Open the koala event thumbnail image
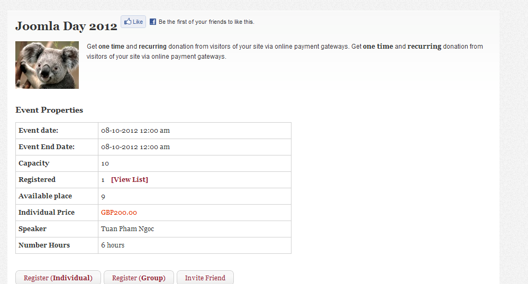The width and height of the screenshot is (528, 284). [47, 65]
